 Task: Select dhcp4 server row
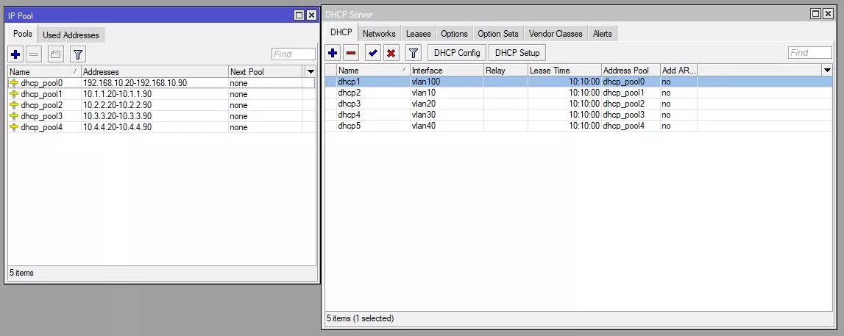tap(578, 115)
